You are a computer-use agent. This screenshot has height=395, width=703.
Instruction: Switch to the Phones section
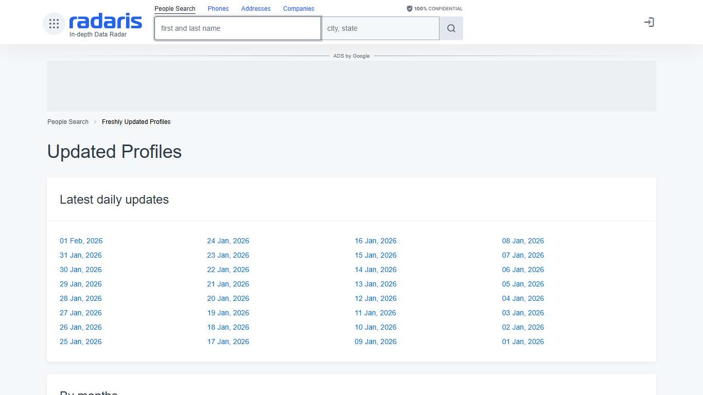point(218,8)
